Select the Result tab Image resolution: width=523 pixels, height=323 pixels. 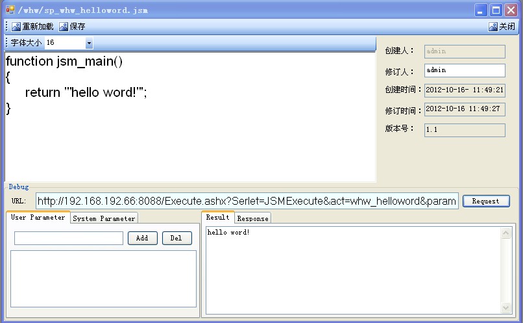(218, 217)
